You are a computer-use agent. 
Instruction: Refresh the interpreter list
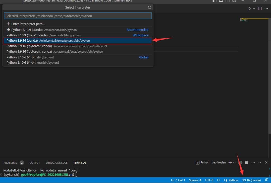(149, 8)
